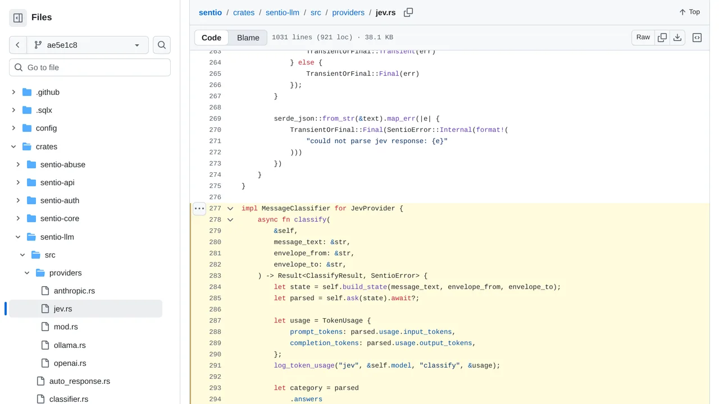719x404 pixels.
Task: Open the .github folder icon
Action: 27,92
